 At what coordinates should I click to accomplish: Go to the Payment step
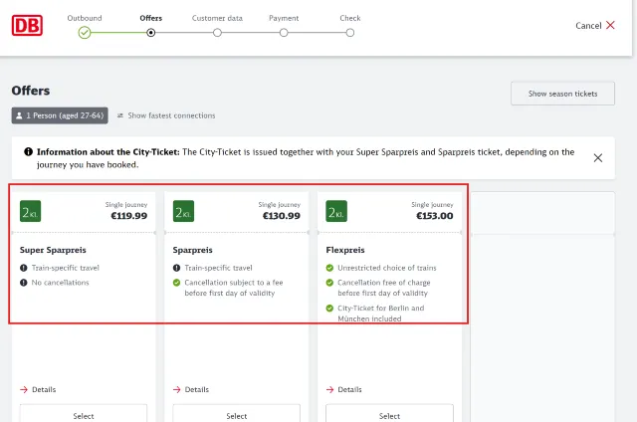(284, 32)
